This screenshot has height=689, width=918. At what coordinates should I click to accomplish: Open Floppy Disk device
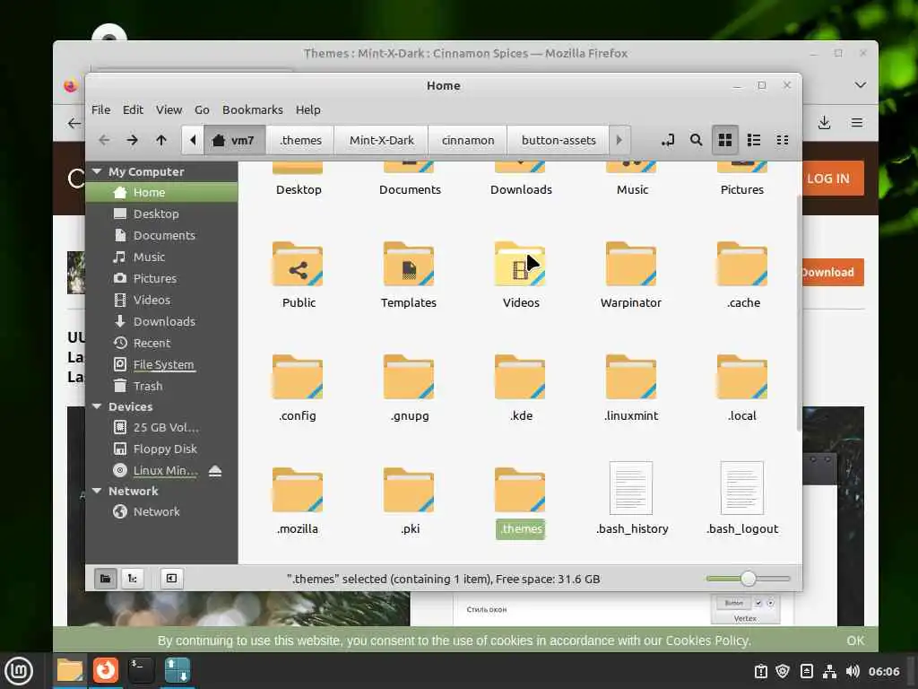point(161,449)
